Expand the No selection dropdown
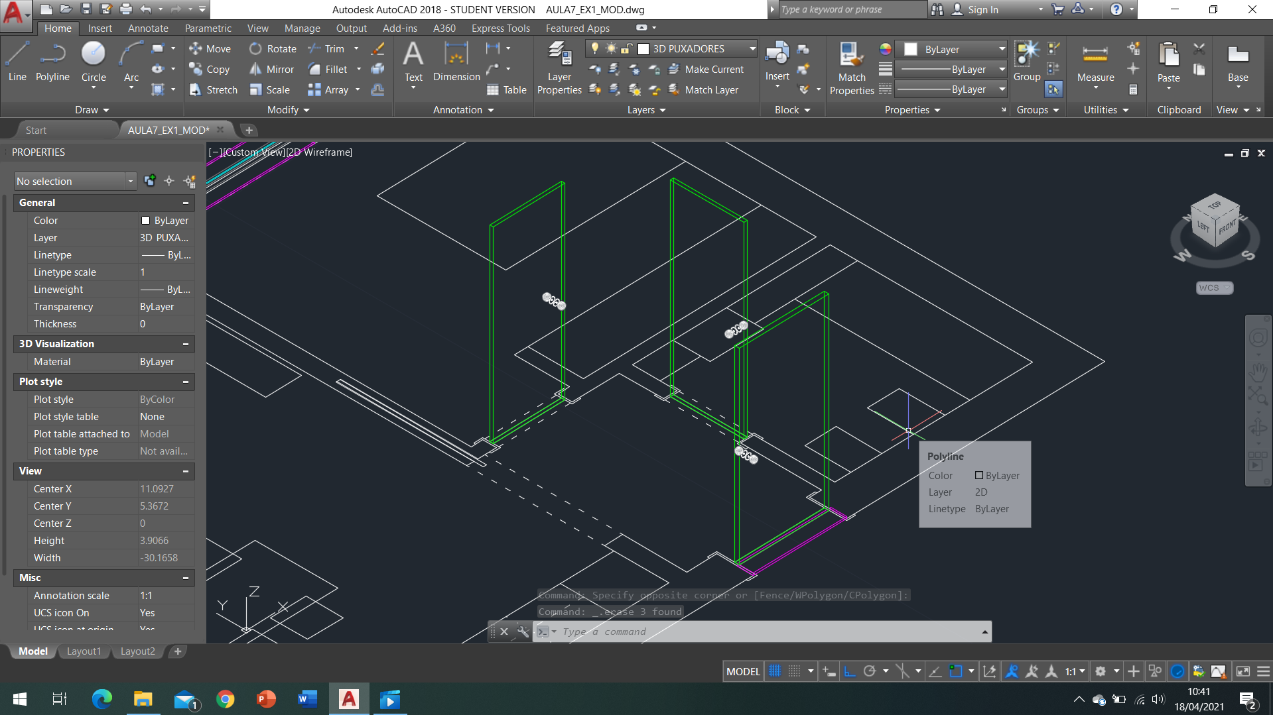1273x715 pixels. (x=130, y=181)
